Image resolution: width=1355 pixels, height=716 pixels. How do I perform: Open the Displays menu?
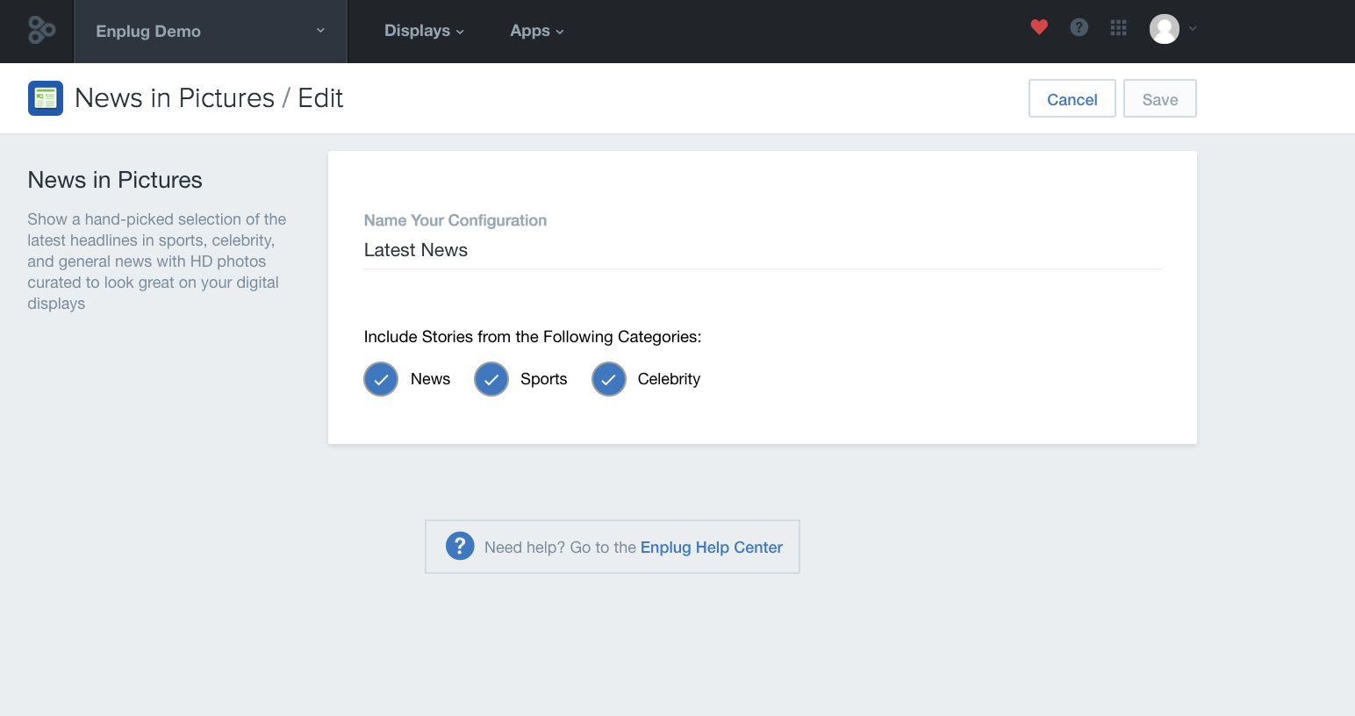[x=424, y=31]
